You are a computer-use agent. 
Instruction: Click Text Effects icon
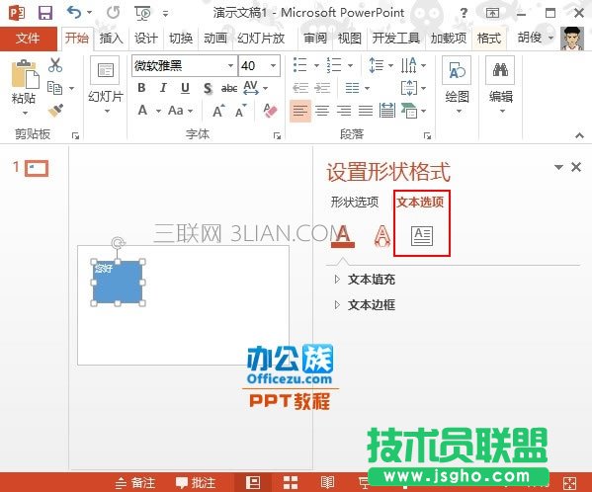[x=382, y=236]
